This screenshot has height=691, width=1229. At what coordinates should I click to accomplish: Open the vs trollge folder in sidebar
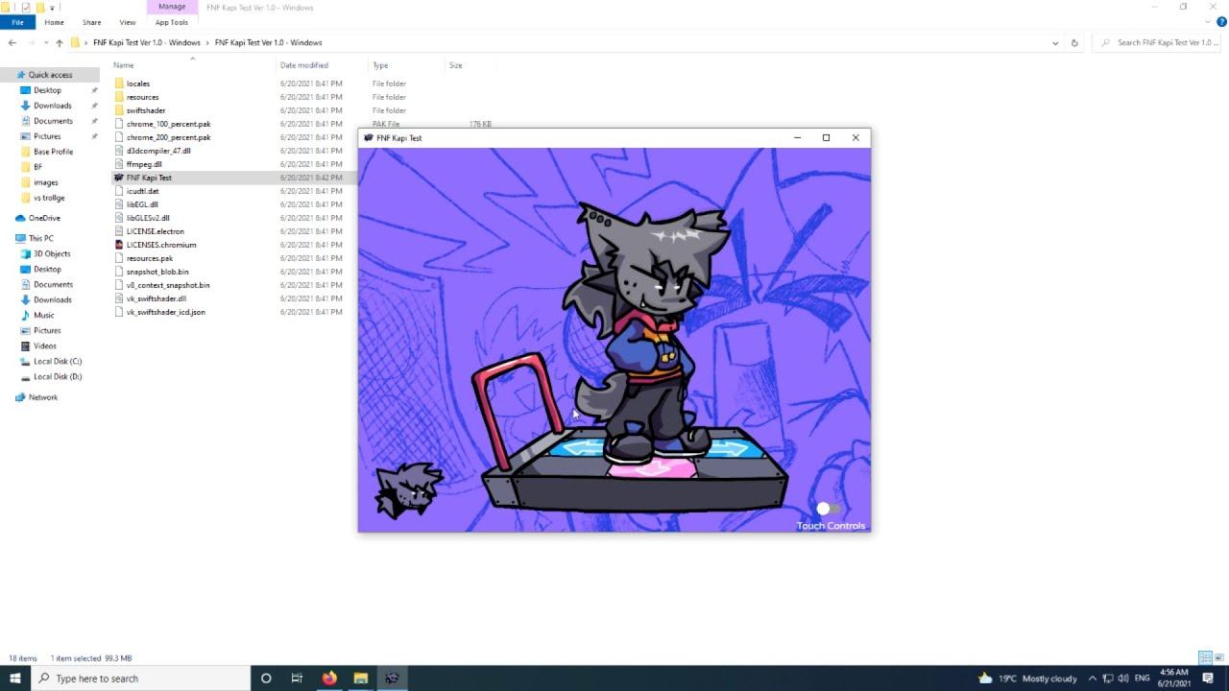tap(49, 198)
